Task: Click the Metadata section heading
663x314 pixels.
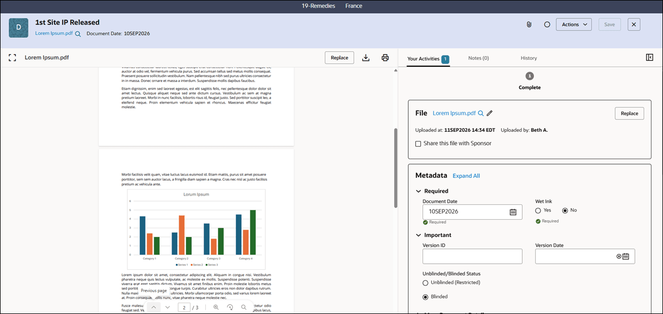Action: click(x=431, y=175)
